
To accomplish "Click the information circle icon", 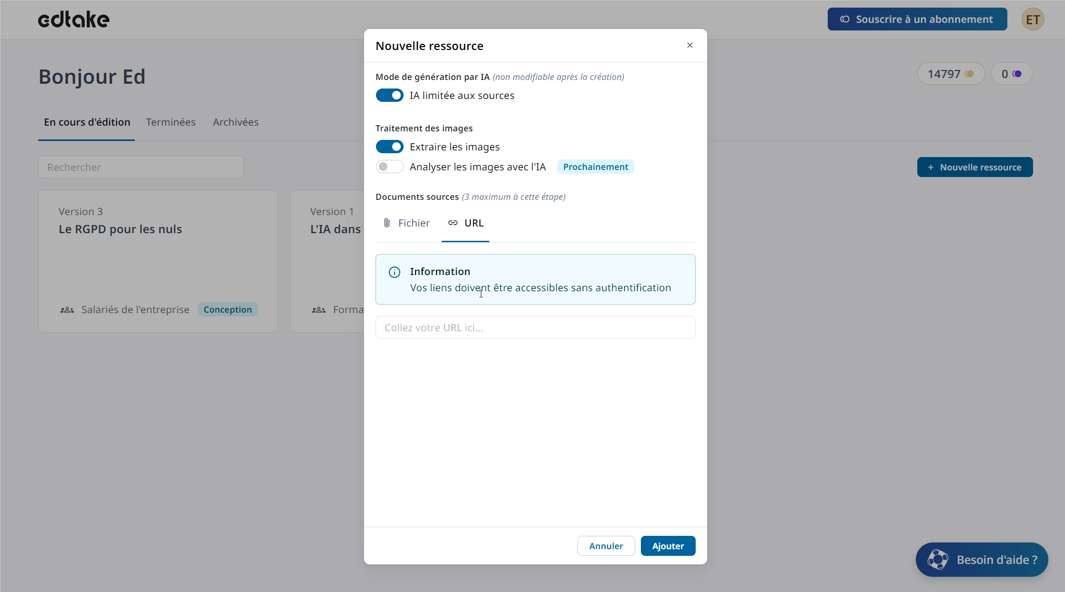I will tap(394, 272).
